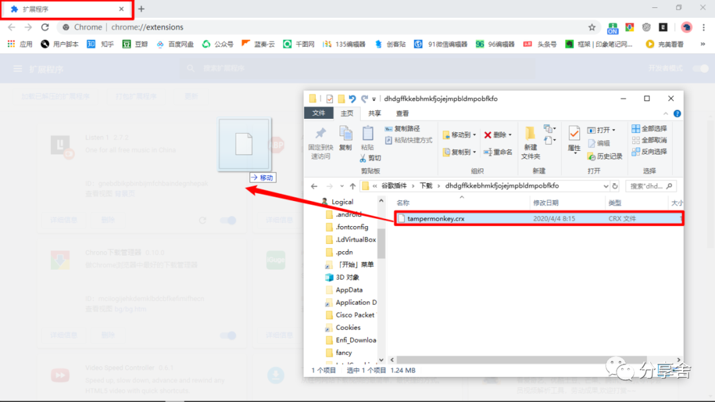Click 粘贴快捷方式 in the ribbon
The image size is (715, 402).
(408, 140)
